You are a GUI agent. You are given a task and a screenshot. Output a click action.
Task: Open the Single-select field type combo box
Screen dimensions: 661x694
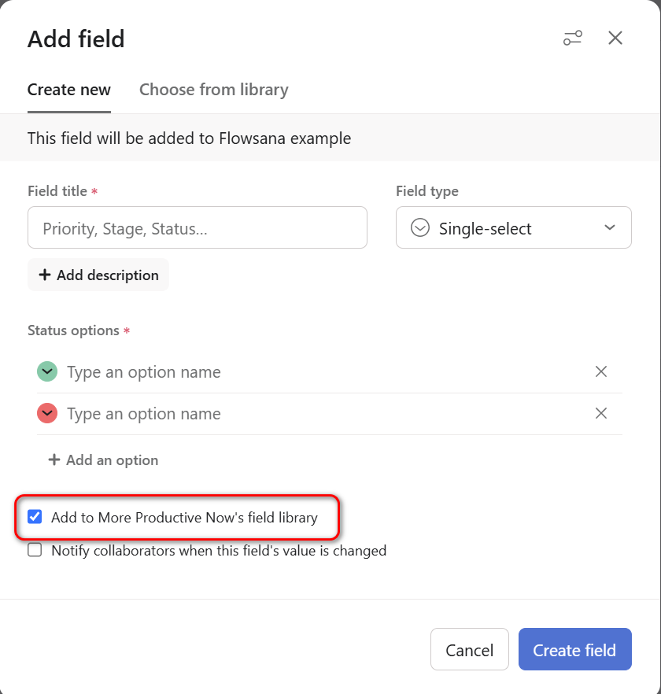pos(512,228)
